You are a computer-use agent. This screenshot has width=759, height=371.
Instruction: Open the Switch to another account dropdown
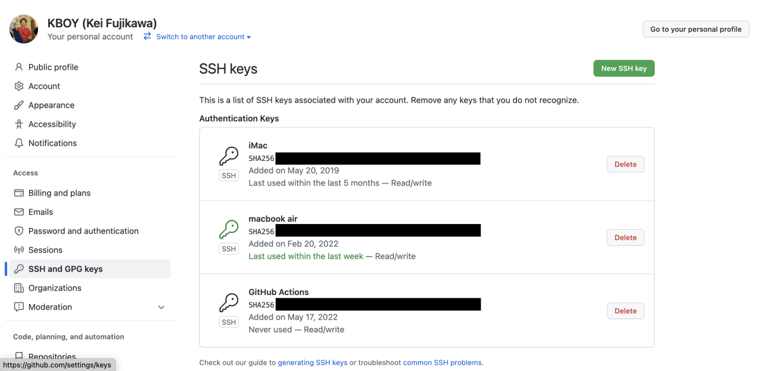(197, 37)
